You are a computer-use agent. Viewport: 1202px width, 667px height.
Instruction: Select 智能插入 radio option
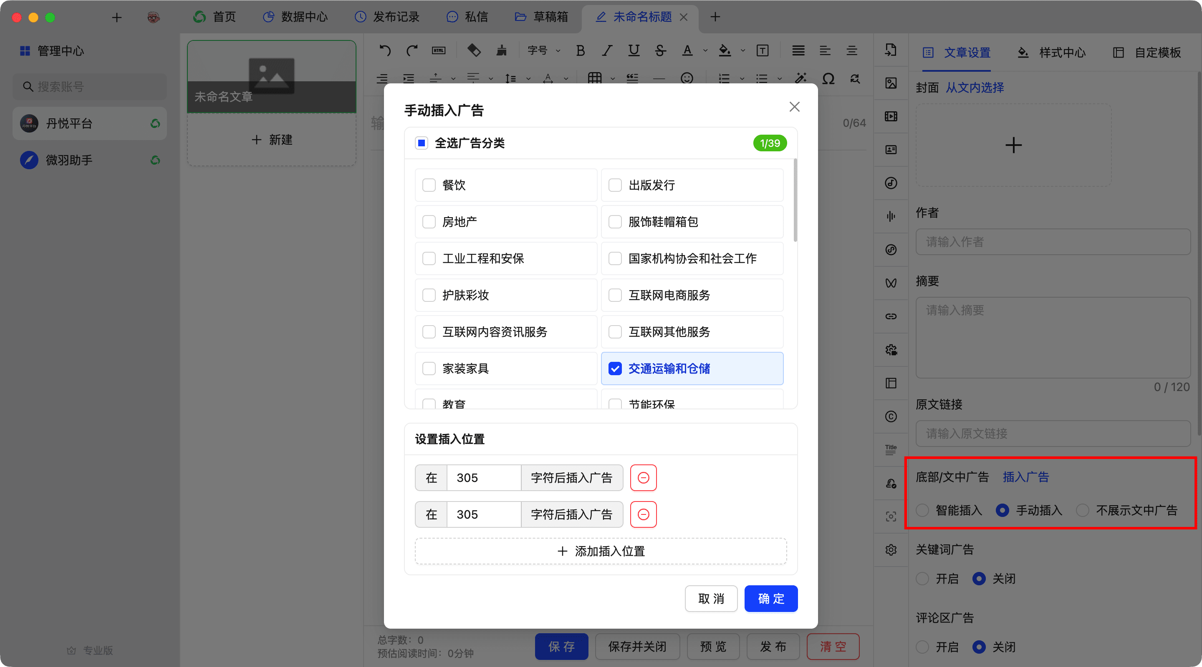tap(922, 510)
